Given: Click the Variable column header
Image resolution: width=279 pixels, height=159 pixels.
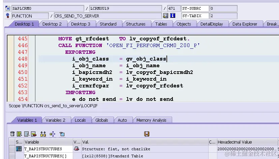Looking at the screenshot, I should tap(49, 142).
